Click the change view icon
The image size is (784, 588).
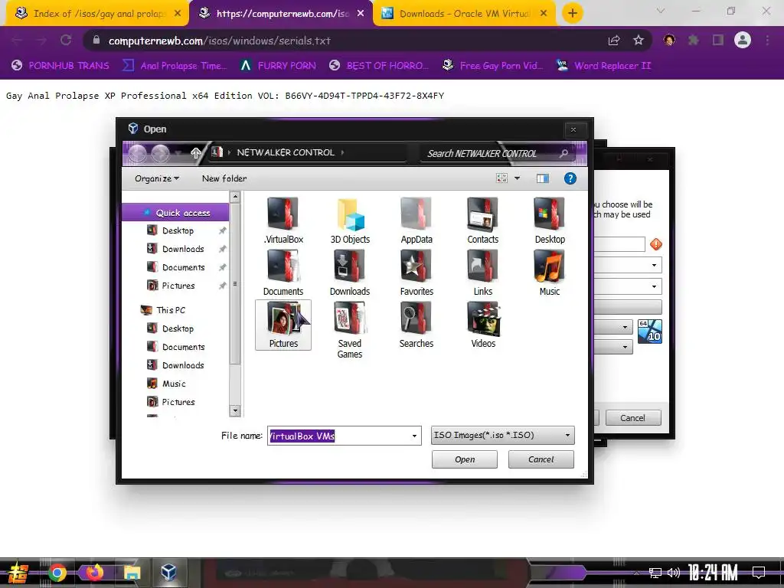coord(501,178)
